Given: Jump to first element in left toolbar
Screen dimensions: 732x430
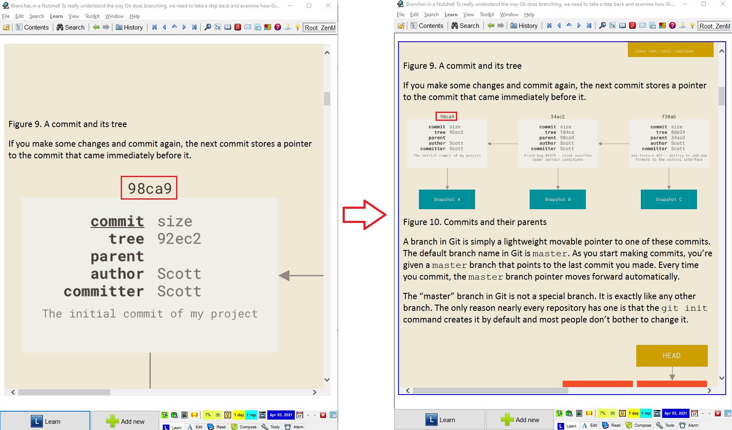Looking at the screenshot, I should click(x=154, y=27).
